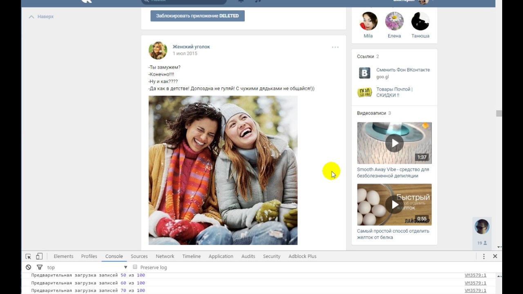Viewport: 523px width, 294px height.
Task: Click the VK logo link icon for goo.gl
Action: pyautogui.click(x=364, y=73)
